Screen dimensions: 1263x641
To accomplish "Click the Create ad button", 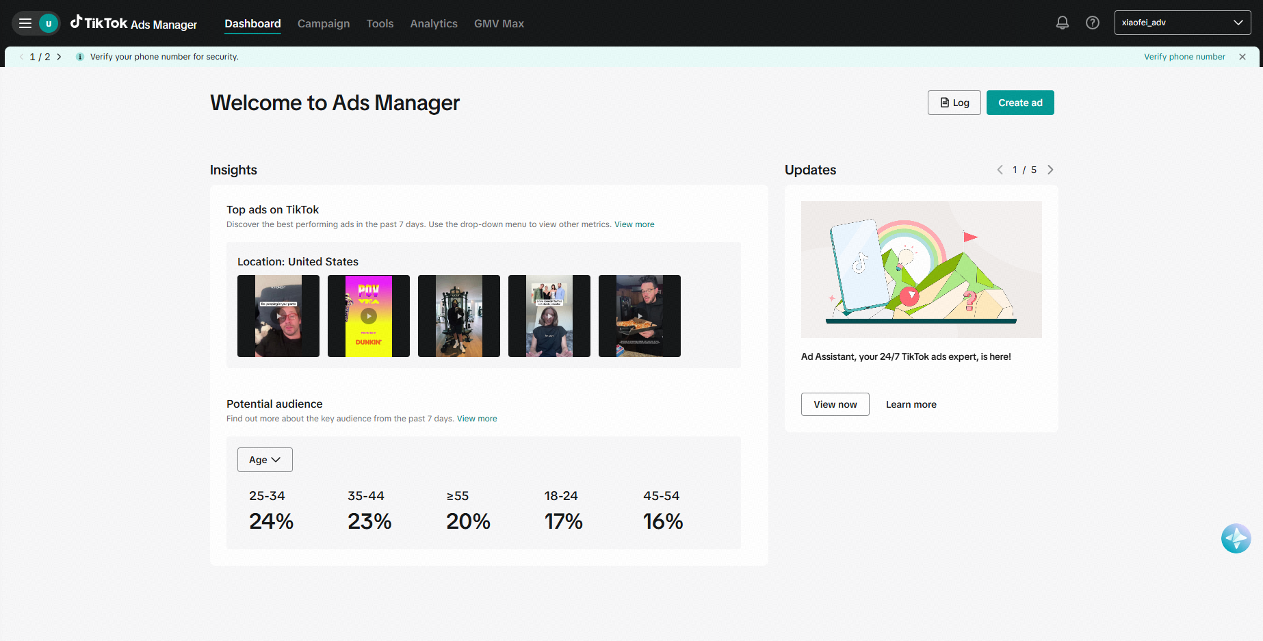I will pos(1019,103).
